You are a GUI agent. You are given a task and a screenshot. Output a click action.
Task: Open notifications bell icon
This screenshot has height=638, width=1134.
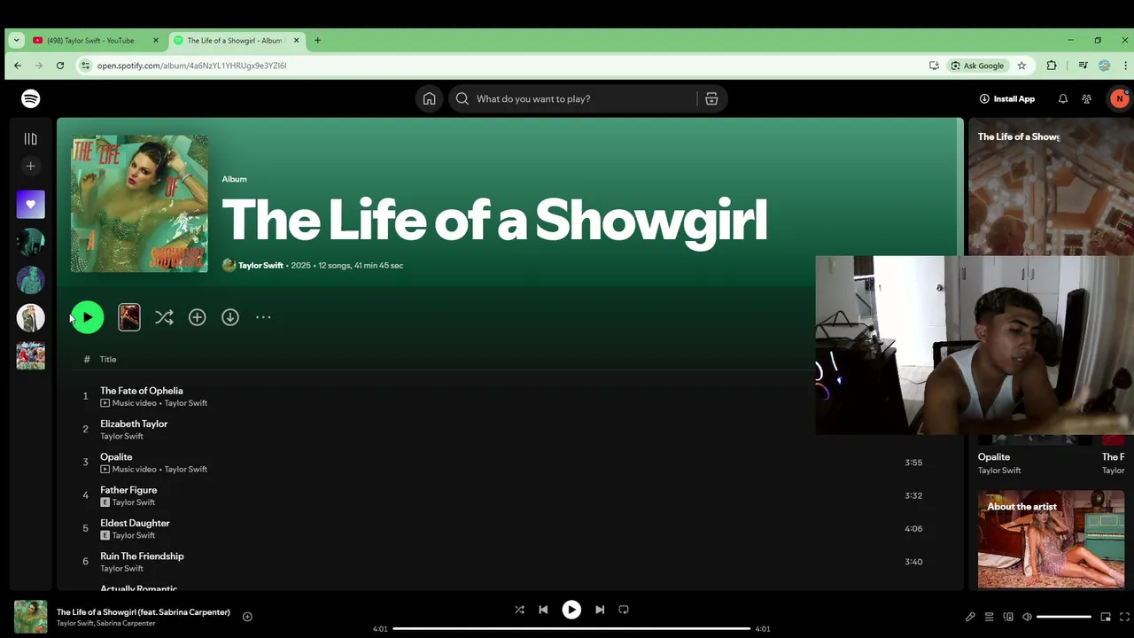[1063, 98]
